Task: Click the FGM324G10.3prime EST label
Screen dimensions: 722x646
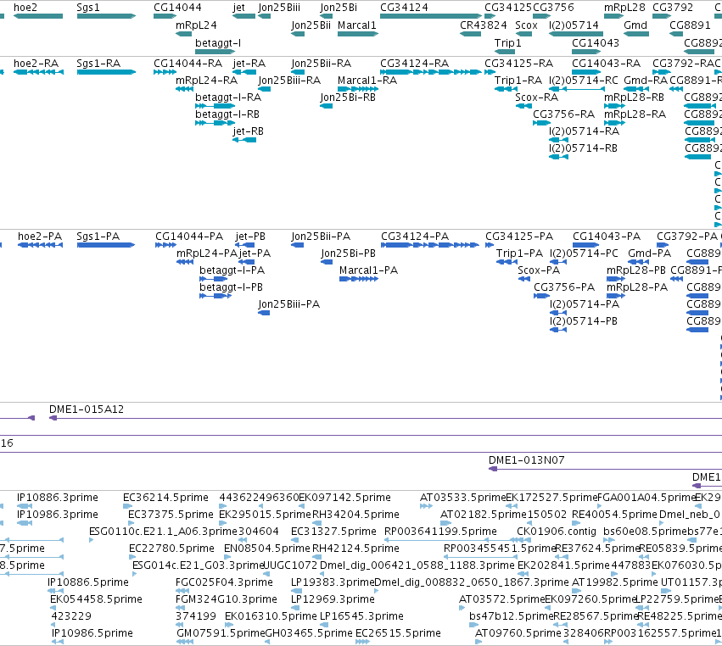Action: tap(226, 599)
